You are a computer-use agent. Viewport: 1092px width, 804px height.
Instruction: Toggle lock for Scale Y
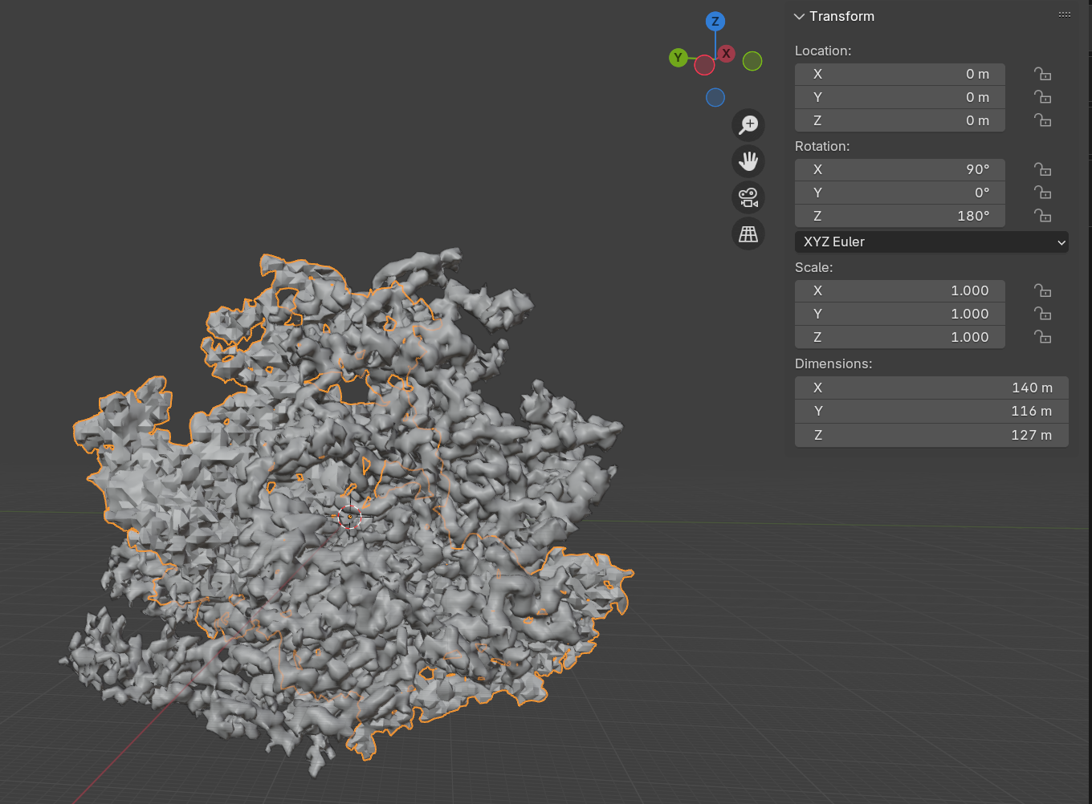(x=1042, y=314)
